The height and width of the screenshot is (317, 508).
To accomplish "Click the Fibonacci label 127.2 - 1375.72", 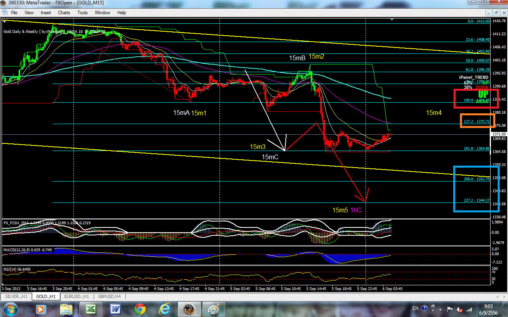I will click(477, 122).
